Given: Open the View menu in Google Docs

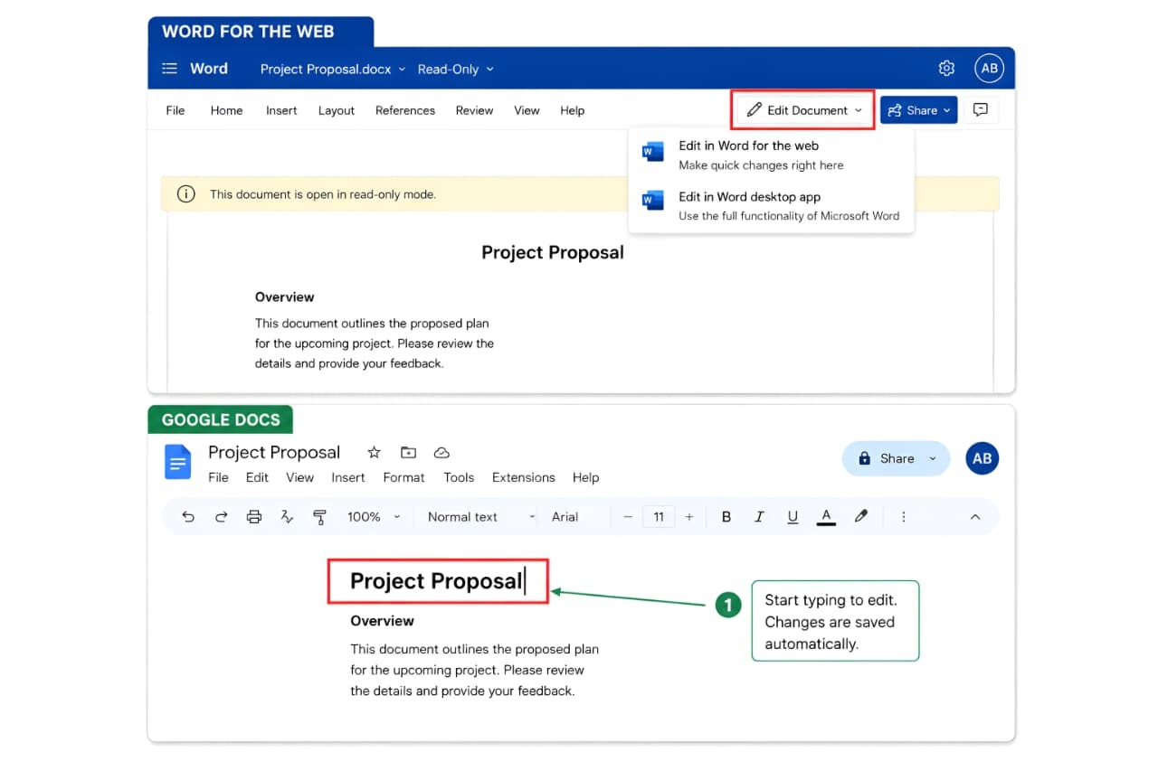Looking at the screenshot, I should (299, 477).
